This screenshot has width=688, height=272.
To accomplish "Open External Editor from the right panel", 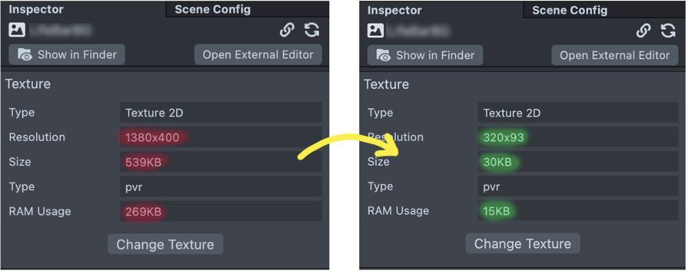I will point(615,55).
